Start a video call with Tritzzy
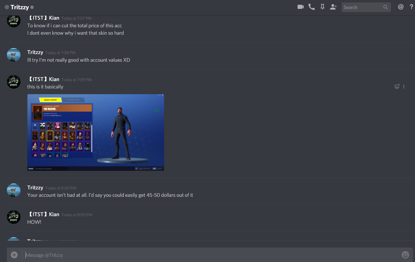The width and height of the screenshot is (415, 262). tap(301, 7)
